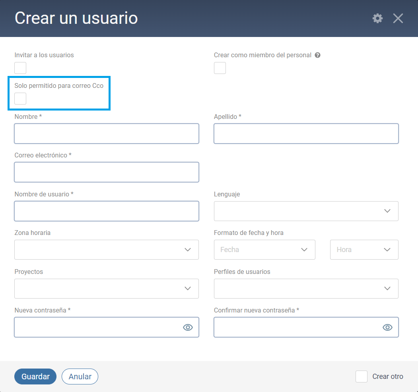418x392 pixels.
Task: Select the Hora format dropdown
Action: pos(364,250)
